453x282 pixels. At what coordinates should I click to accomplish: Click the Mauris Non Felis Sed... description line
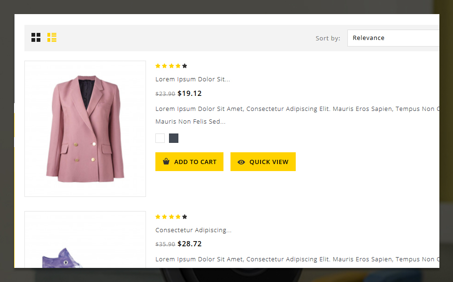pos(191,121)
